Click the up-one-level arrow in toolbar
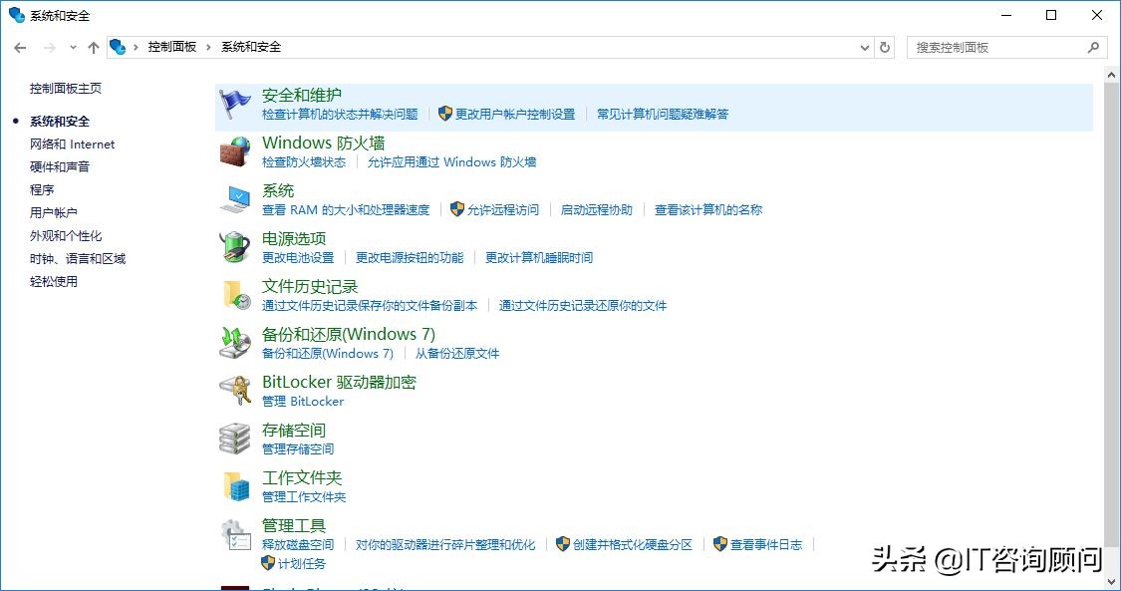The width and height of the screenshot is (1121, 591). coord(93,47)
